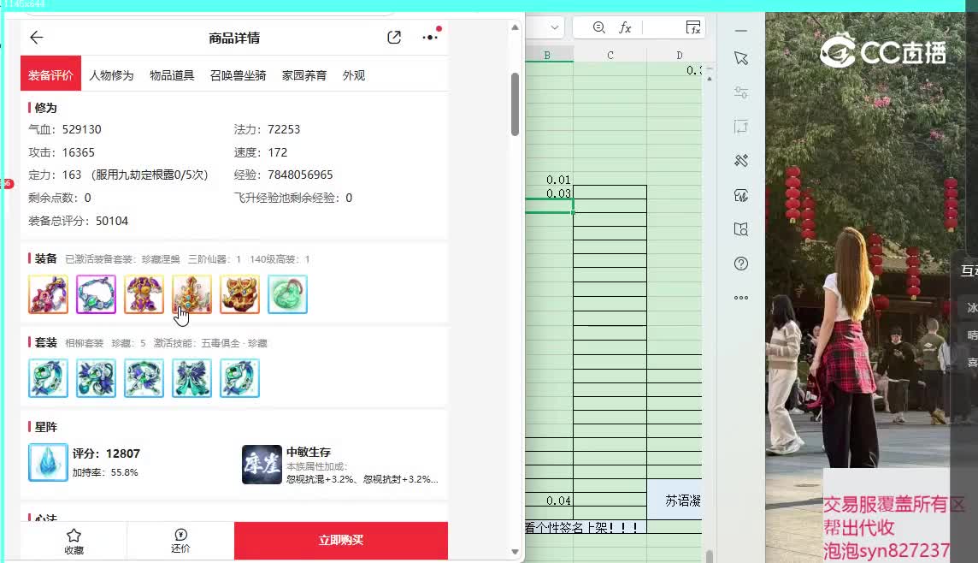Click cell containing 0.03

click(549, 193)
